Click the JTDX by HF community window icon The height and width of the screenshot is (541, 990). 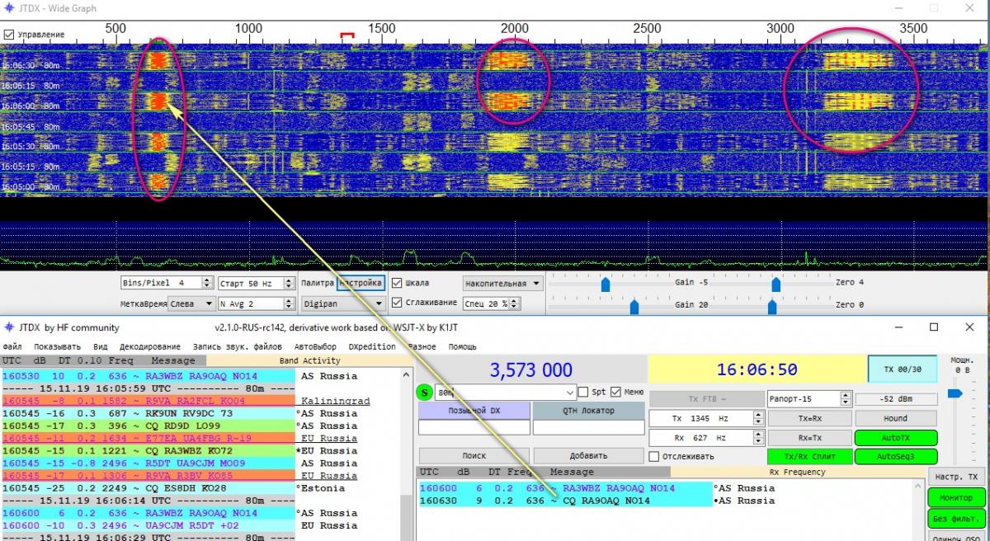[x=9, y=327]
